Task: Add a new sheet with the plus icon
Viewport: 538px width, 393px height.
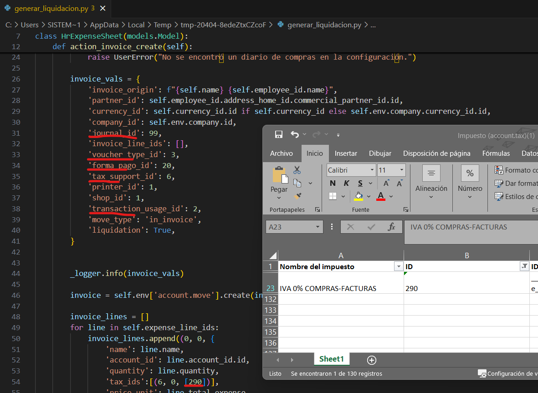Action: pyautogui.click(x=372, y=360)
